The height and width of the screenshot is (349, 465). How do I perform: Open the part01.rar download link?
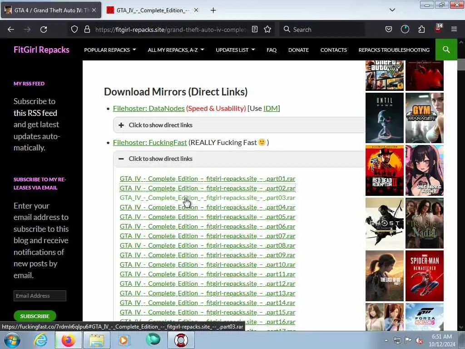coord(207,179)
